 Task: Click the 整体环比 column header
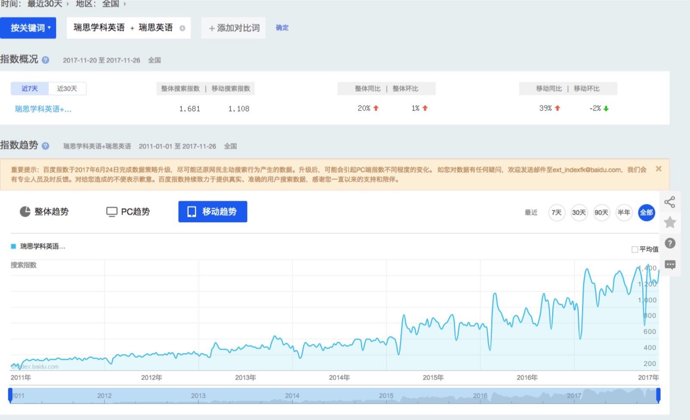pos(405,88)
